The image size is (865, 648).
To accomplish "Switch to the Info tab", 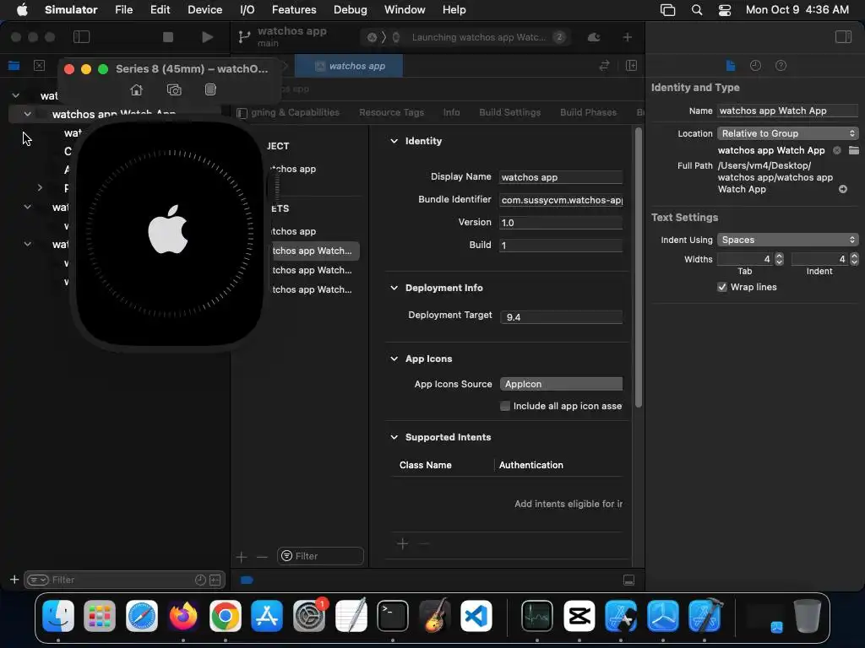I will 451,112.
